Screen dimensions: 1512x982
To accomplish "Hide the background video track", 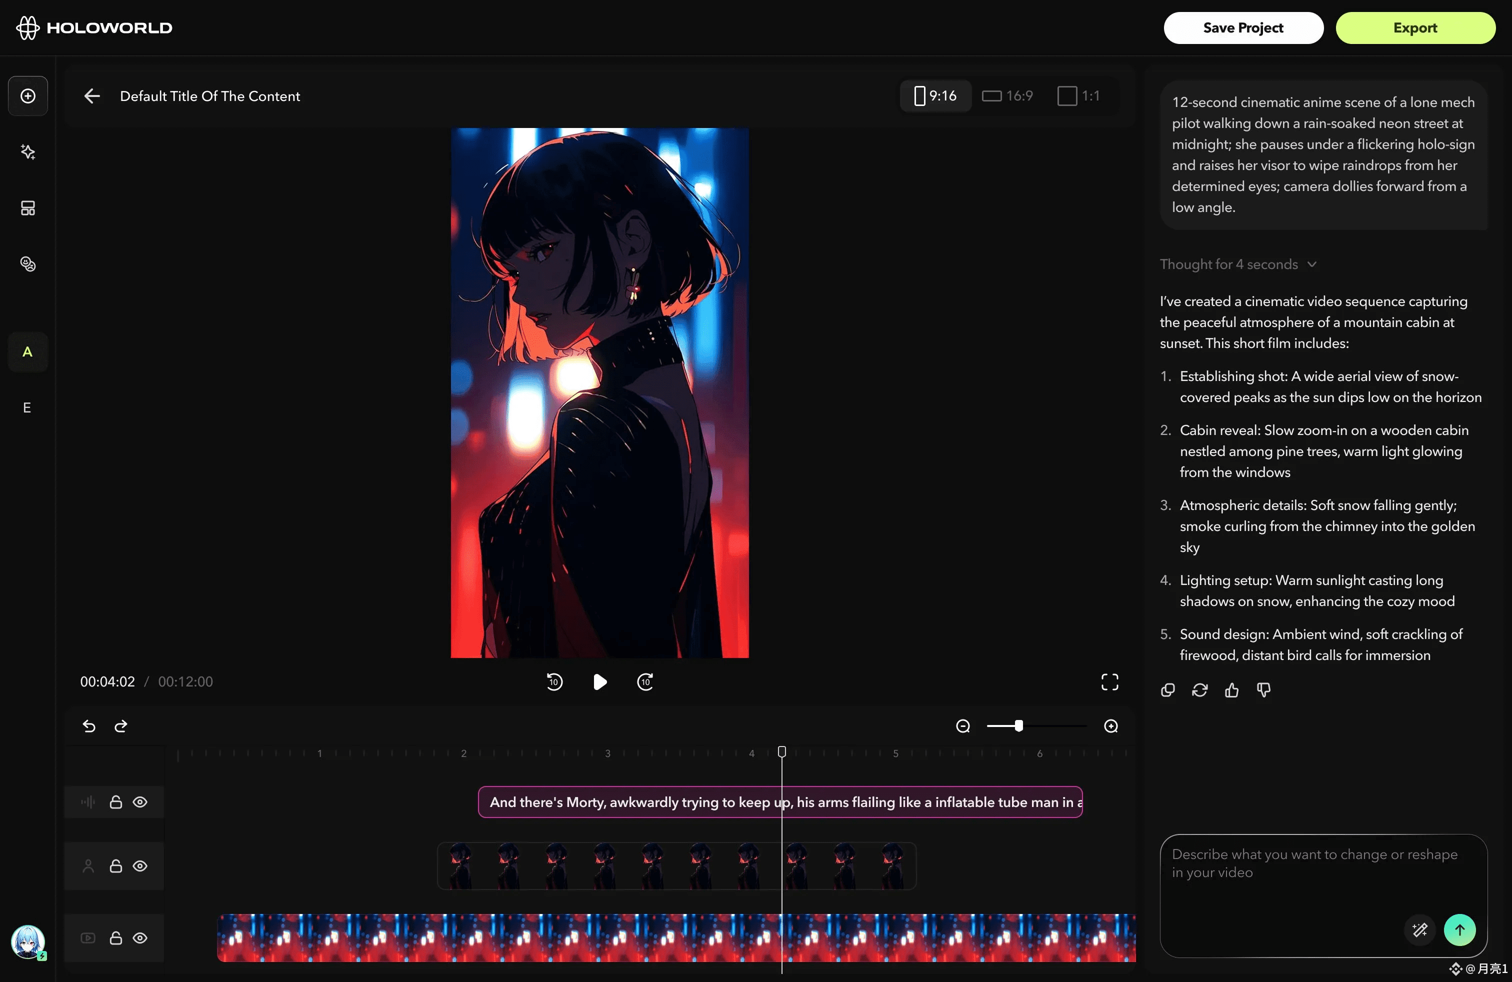I will coord(140,938).
